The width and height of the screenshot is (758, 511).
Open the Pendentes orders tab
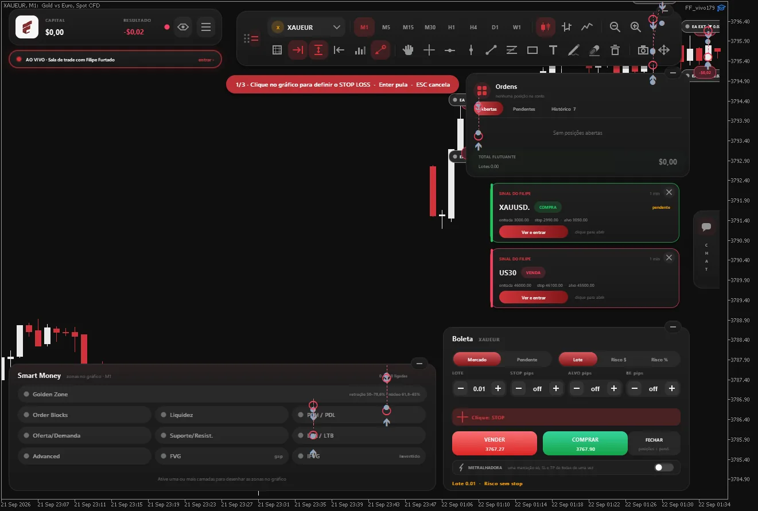point(524,109)
